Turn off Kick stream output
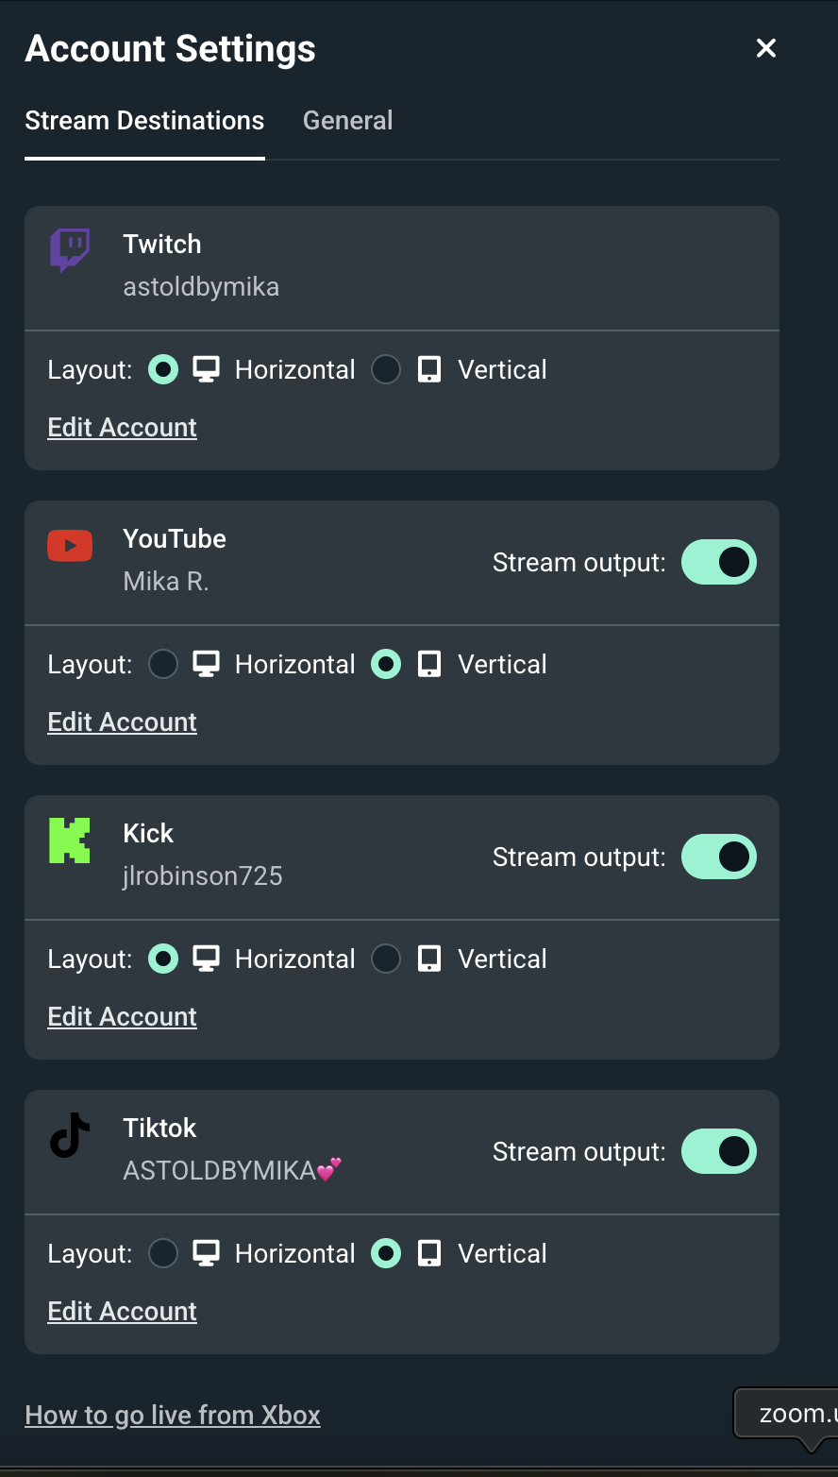Image resolution: width=838 pixels, height=1477 pixels. (x=719, y=857)
